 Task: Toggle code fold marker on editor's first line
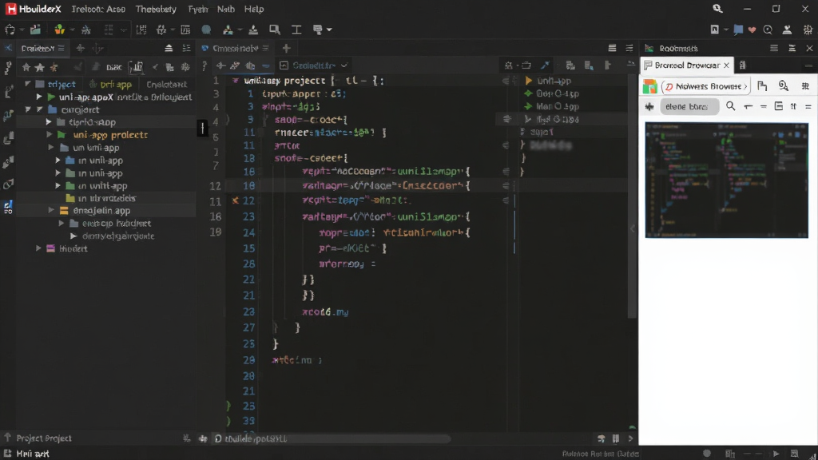[x=236, y=81]
